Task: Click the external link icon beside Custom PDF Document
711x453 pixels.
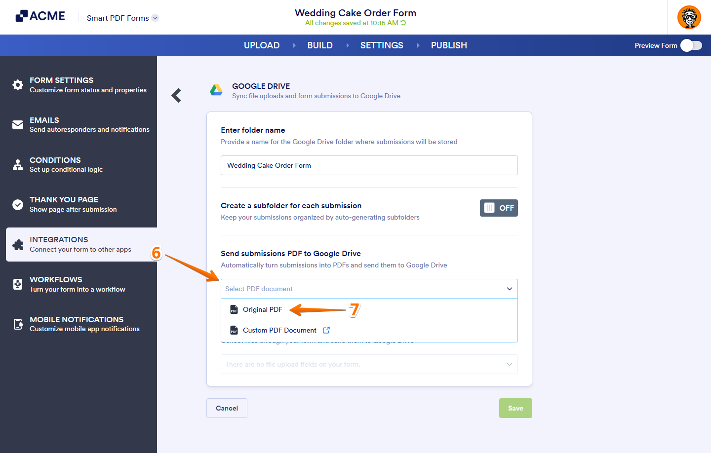Action: pyautogui.click(x=326, y=330)
